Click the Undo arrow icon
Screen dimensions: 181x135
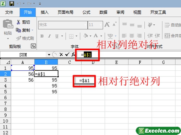click(18, 4)
